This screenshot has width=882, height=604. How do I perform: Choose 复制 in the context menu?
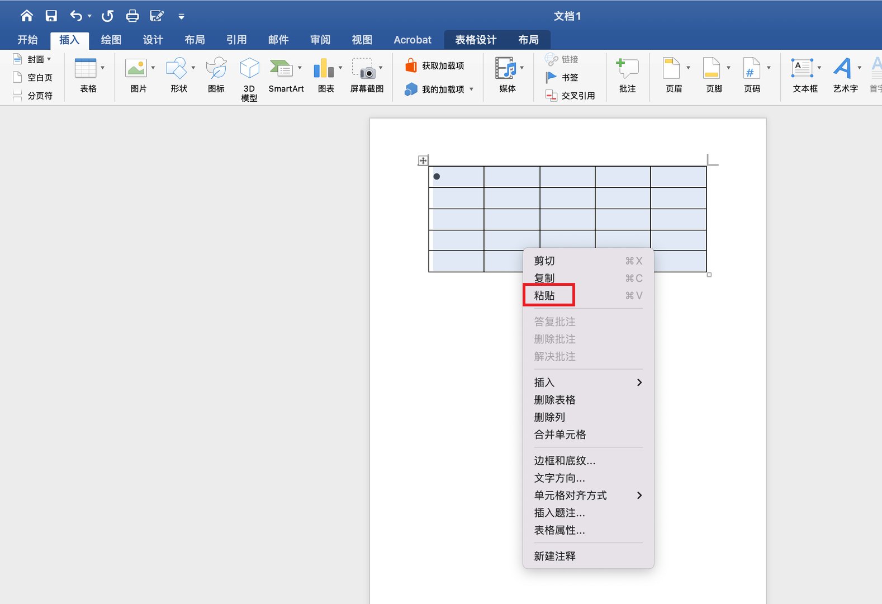[x=588, y=278]
